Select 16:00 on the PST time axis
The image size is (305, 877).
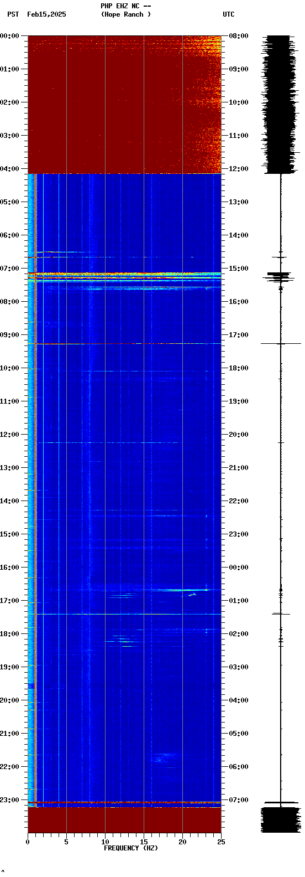[9, 567]
